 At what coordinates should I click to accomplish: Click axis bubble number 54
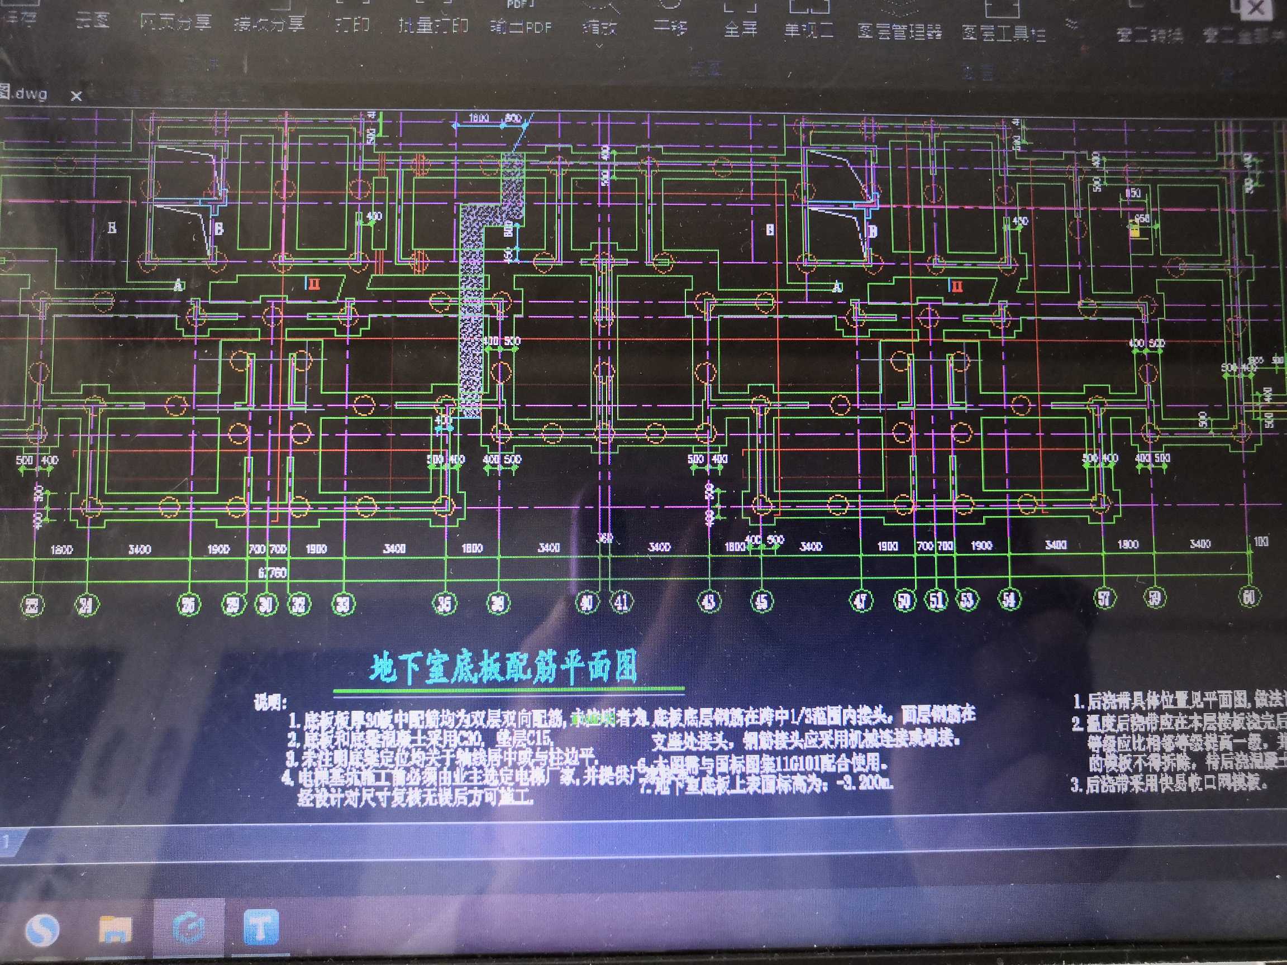pos(1009,599)
